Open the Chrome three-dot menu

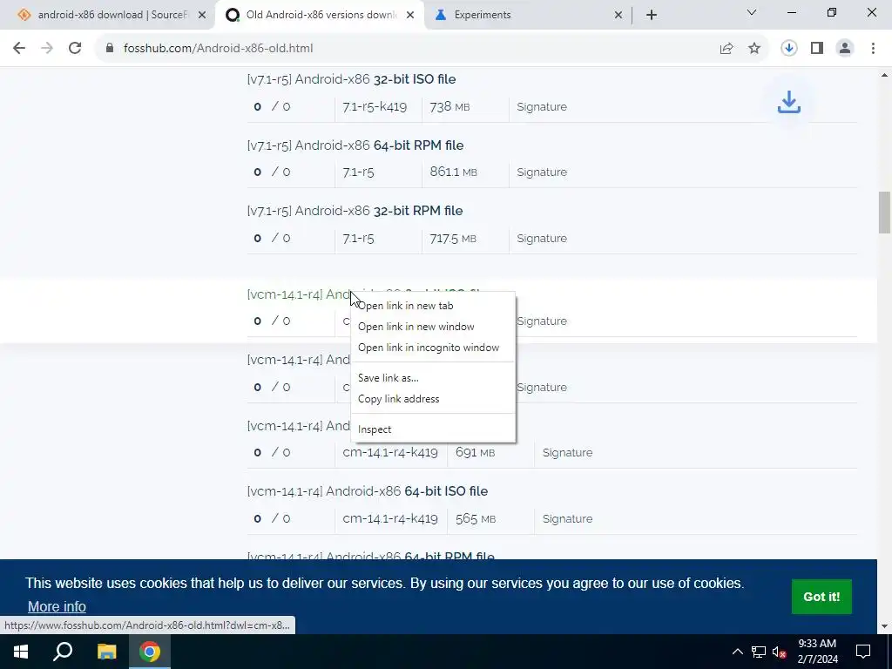click(x=873, y=49)
